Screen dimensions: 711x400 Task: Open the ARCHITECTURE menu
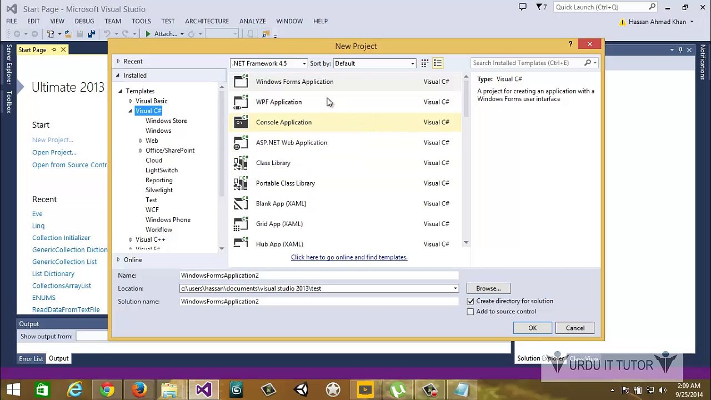[x=207, y=21]
